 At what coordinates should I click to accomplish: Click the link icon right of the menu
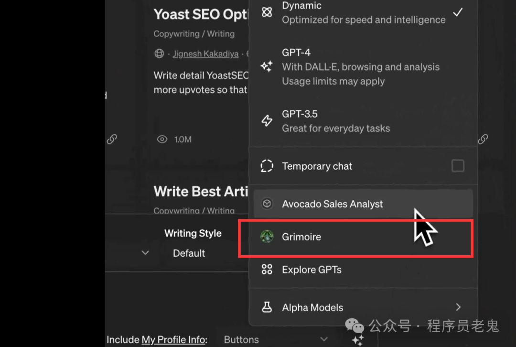point(483,139)
